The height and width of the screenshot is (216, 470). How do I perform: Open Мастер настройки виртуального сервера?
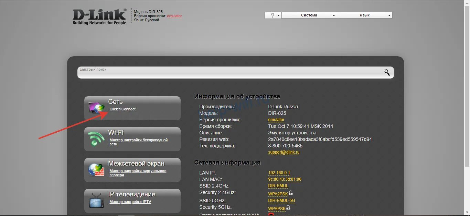click(138, 173)
